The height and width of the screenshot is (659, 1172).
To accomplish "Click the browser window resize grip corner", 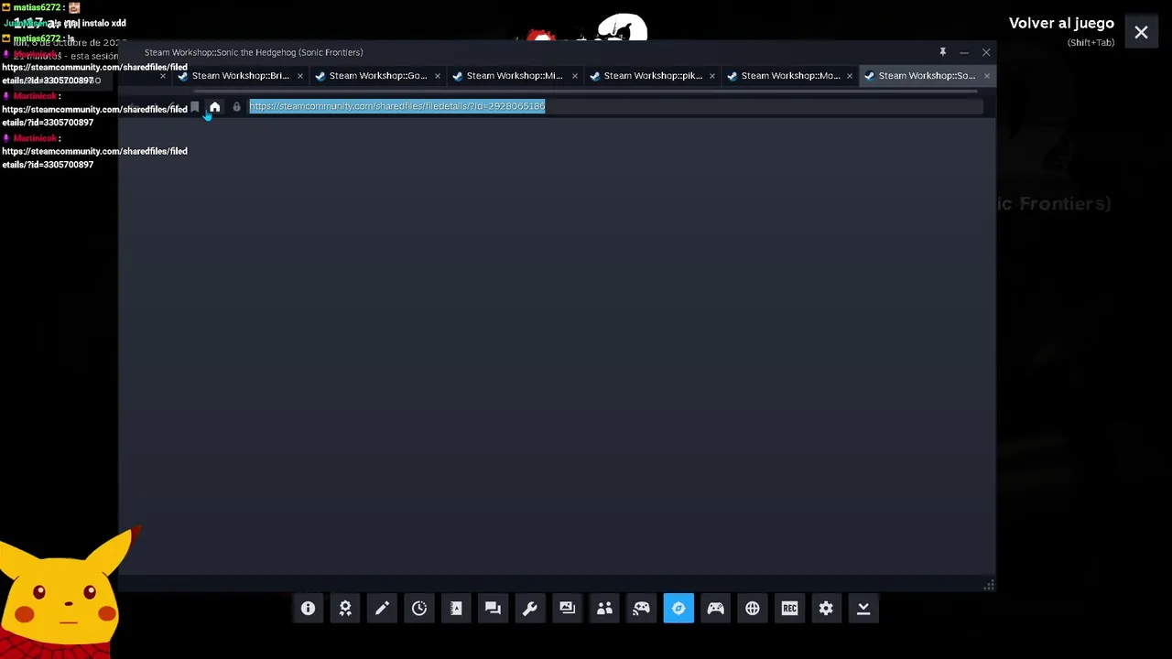I will point(989,586).
